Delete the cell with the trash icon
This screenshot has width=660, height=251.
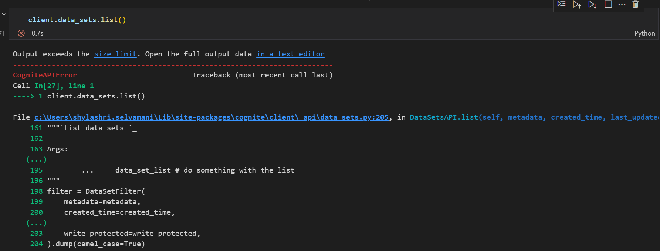coord(636,4)
